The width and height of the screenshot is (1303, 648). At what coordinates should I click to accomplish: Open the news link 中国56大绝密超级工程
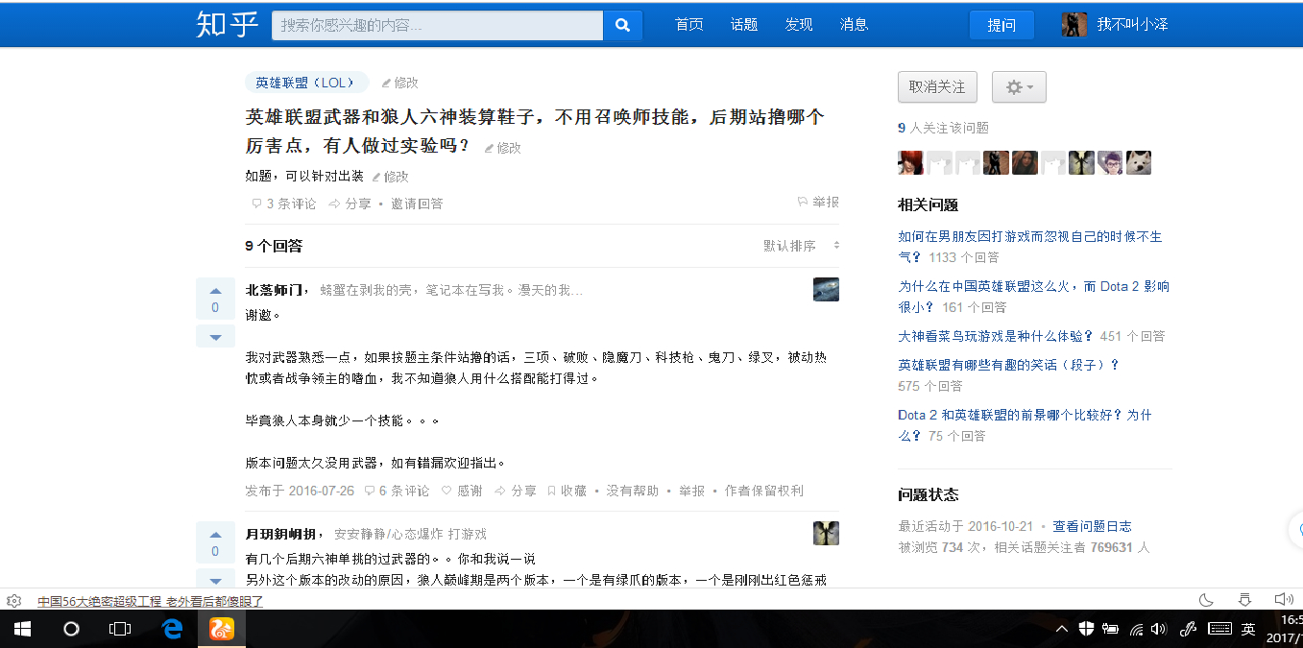click(x=150, y=601)
